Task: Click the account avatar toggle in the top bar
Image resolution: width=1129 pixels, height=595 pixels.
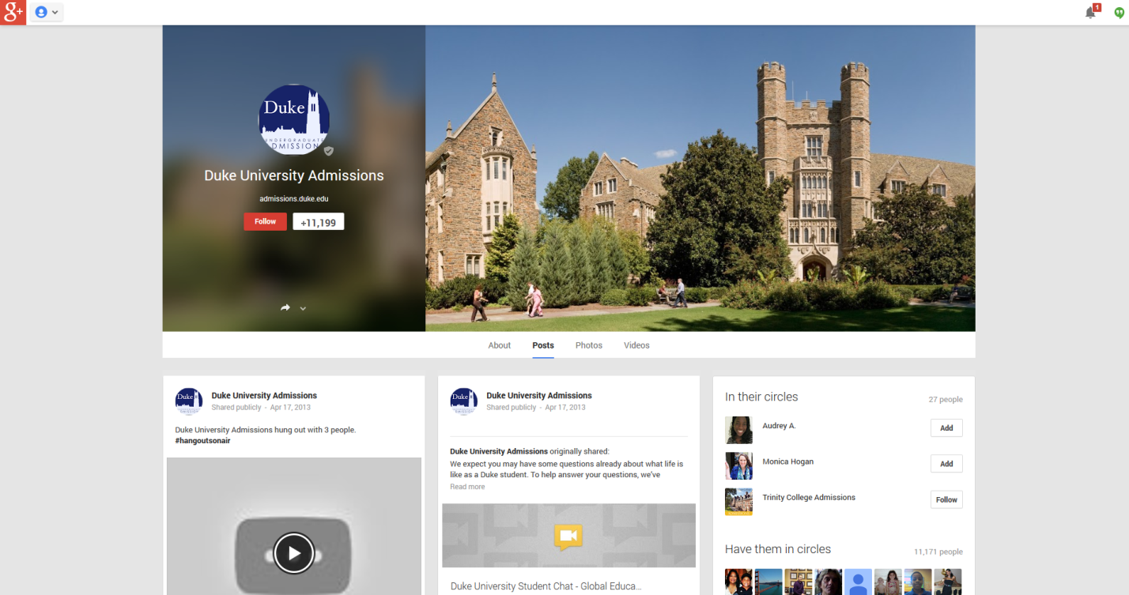Action: 40,12
